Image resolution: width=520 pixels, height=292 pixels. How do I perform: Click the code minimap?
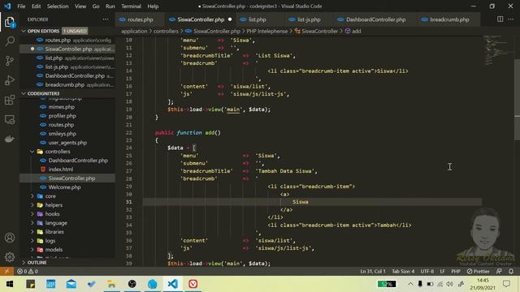point(498,50)
